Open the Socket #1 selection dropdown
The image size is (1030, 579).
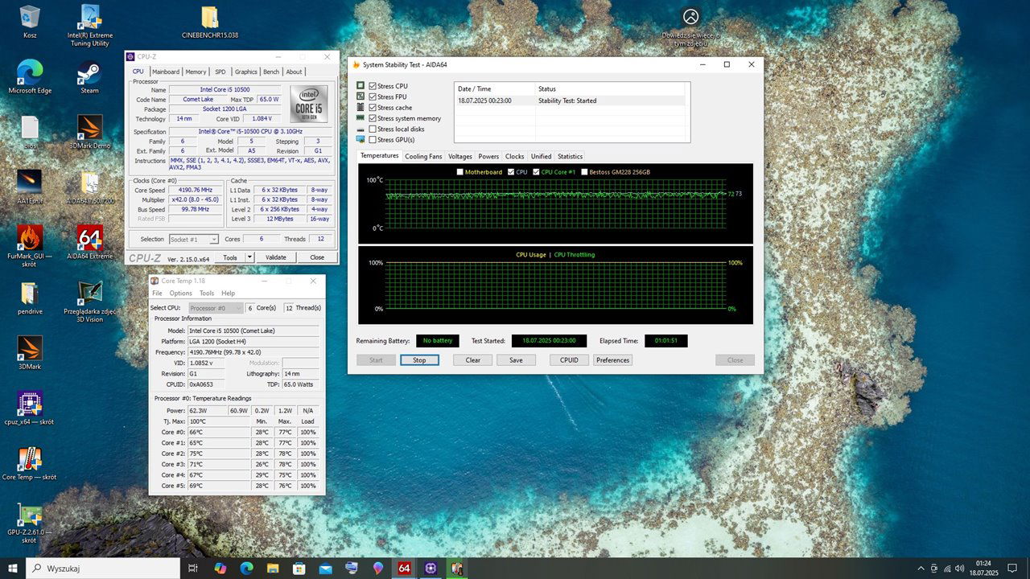tap(194, 240)
